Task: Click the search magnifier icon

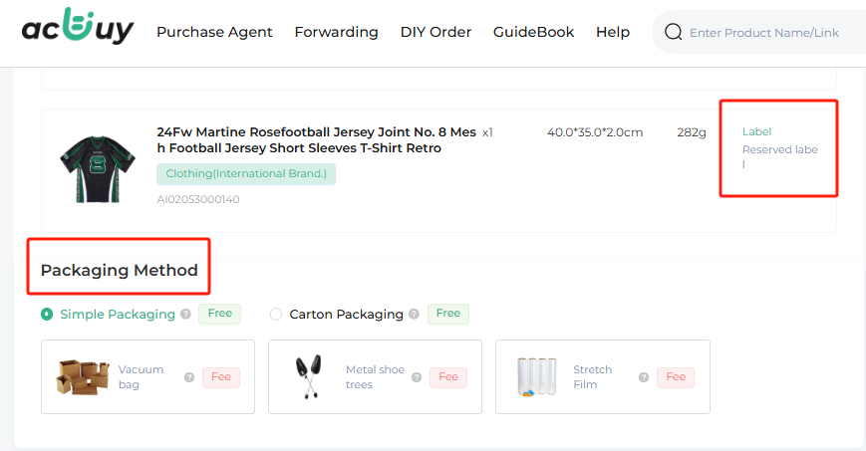Action: click(673, 32)
